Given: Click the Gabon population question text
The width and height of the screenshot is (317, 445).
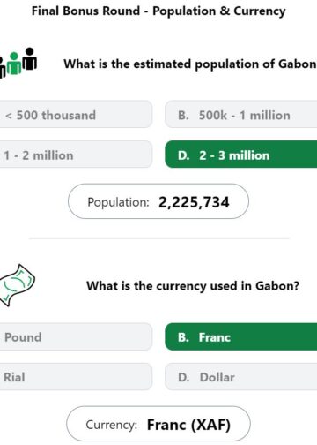Looking at the screenshot, I should [x=190, y=64].
